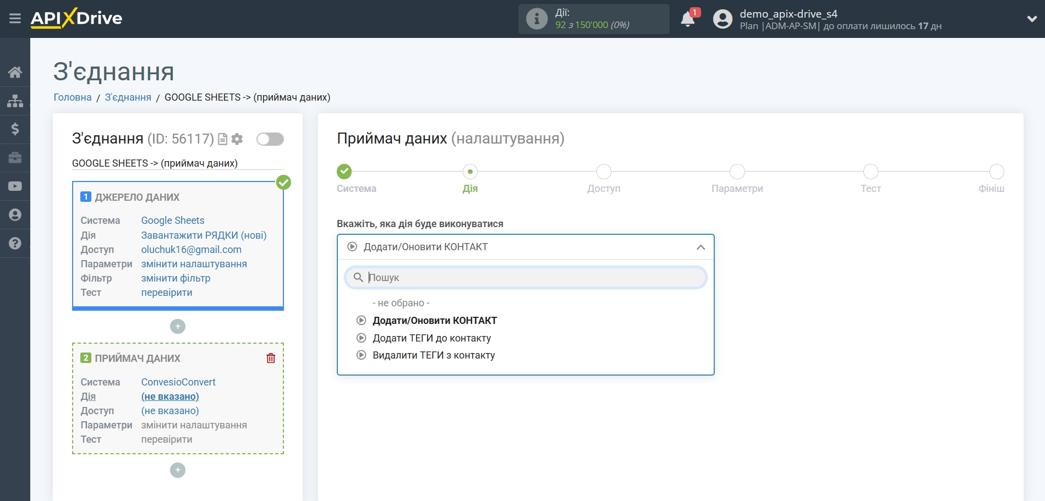Select the 'Додати ТЕГИ до контакту' option
The image size is (1045, 501).
pos(431,338)
